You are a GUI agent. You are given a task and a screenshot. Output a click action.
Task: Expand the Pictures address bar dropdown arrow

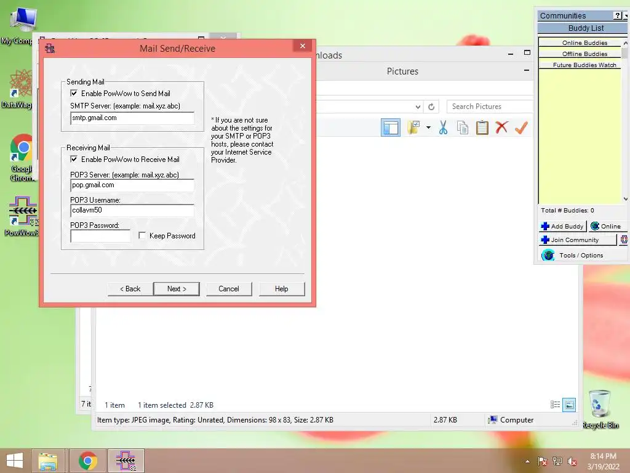418,107
